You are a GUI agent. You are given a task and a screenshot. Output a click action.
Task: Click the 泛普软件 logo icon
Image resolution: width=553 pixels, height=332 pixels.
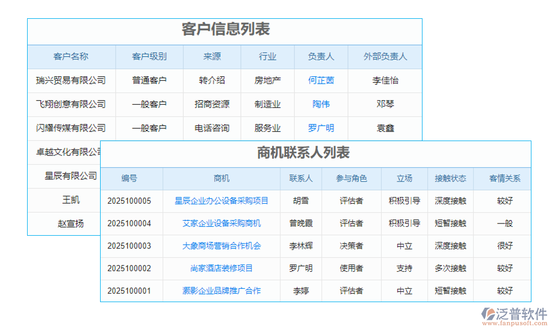click(x=487, y=313)
